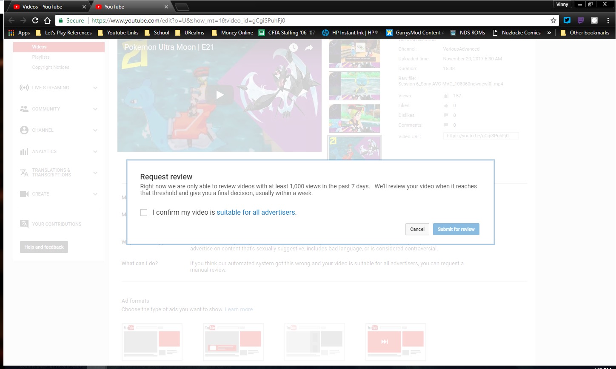Viewport: 616px width, 369px height.
Task: Open the GarrysMod Content bookmark
Action: pos(415,33)
